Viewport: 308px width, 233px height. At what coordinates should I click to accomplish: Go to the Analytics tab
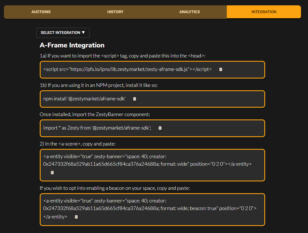[x=190, y=12]
